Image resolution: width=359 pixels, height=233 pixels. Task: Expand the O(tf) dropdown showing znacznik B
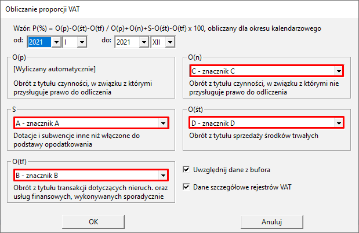162,175
